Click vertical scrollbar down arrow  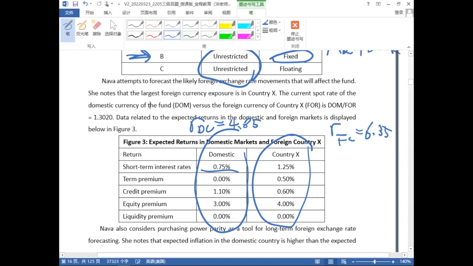tap(411, 249)
